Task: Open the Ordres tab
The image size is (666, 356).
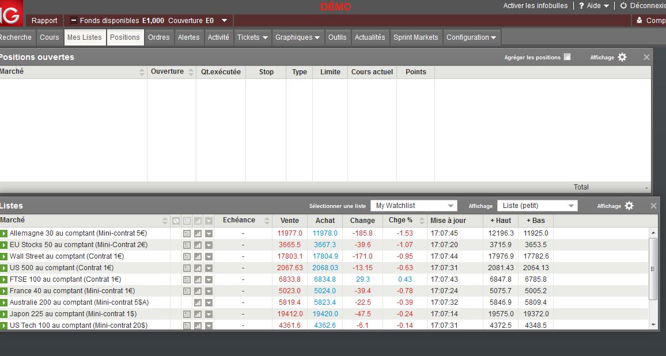Action: coord(159,37)
